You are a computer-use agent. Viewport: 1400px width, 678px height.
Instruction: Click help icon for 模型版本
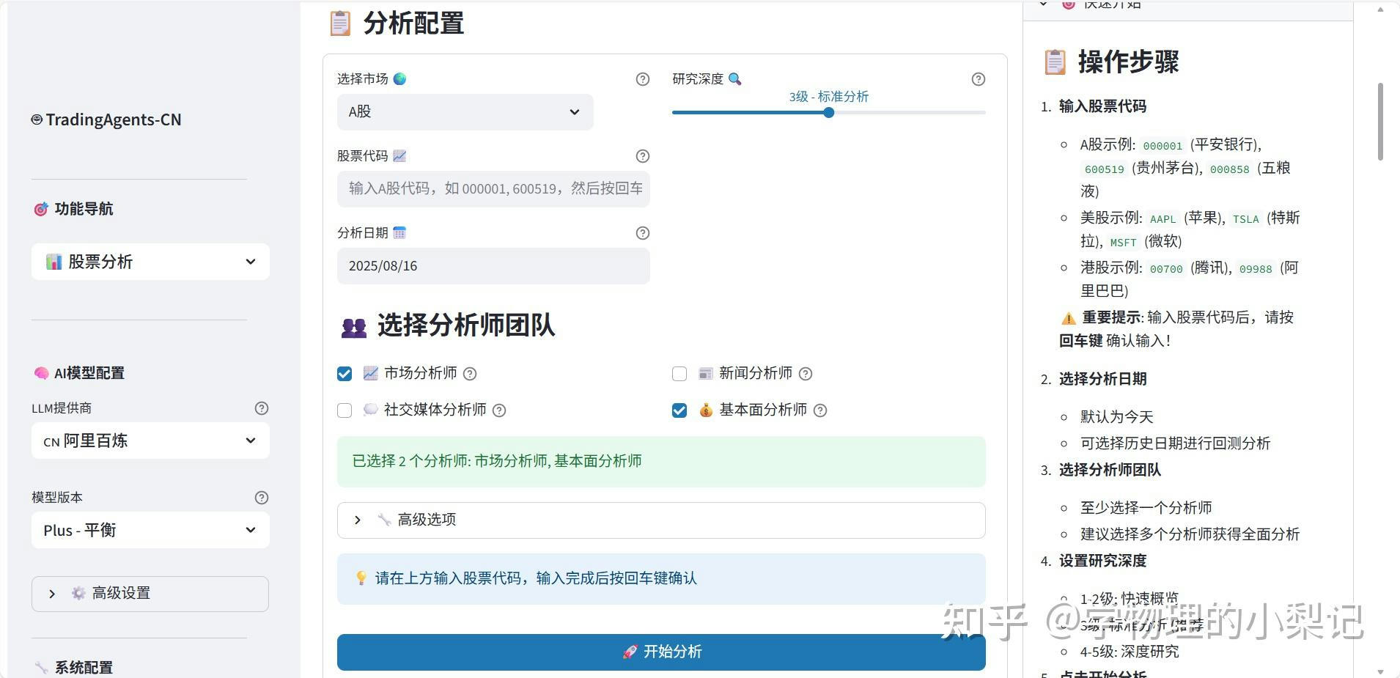[x=261, y=498]
